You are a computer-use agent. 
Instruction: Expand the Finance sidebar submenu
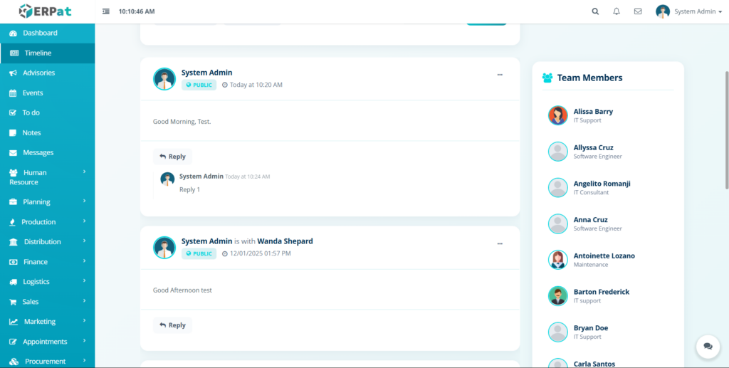tap(47, 262)
